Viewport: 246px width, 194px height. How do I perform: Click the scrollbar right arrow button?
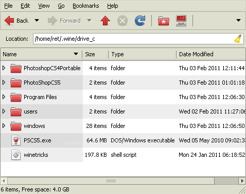[242, 181]
